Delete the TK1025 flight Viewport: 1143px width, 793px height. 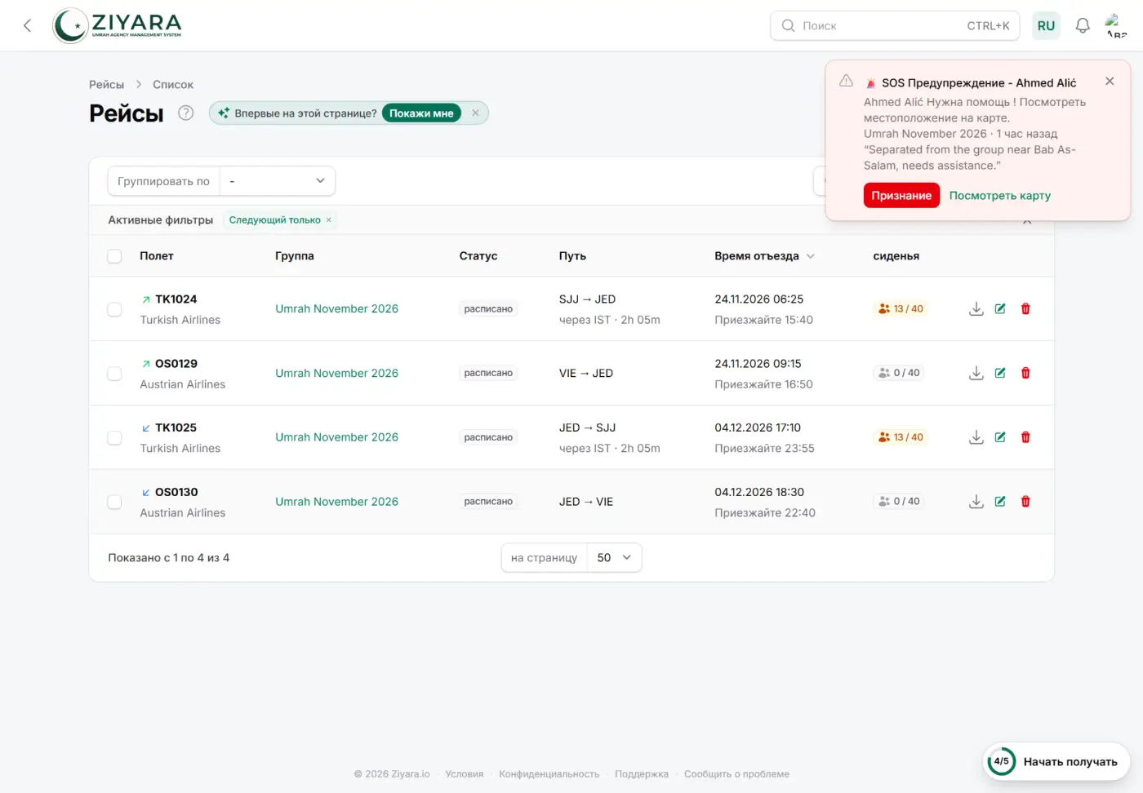[x=1025, y=437]
